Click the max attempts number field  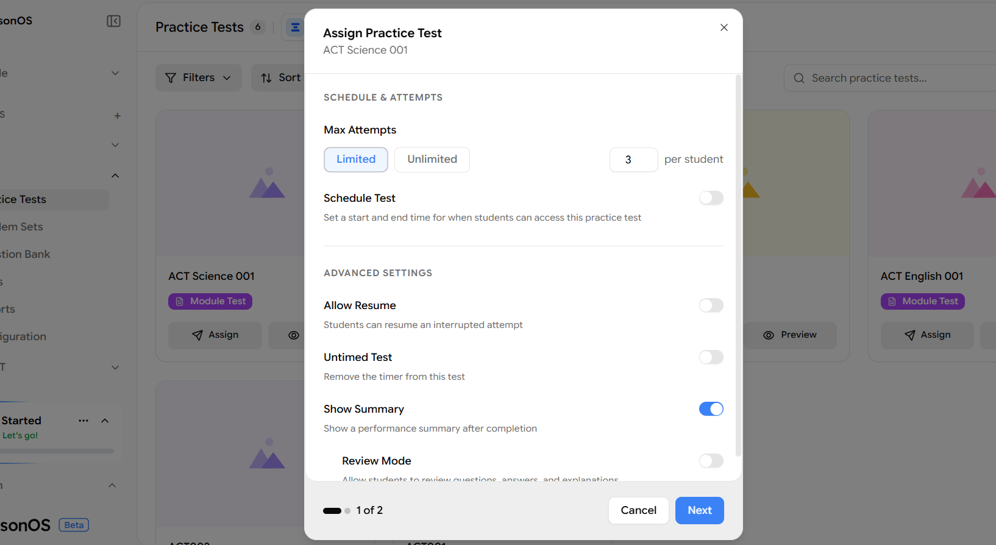[633, 160]
